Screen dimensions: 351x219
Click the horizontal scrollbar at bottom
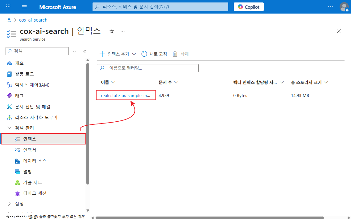click(x=209, y=217)
